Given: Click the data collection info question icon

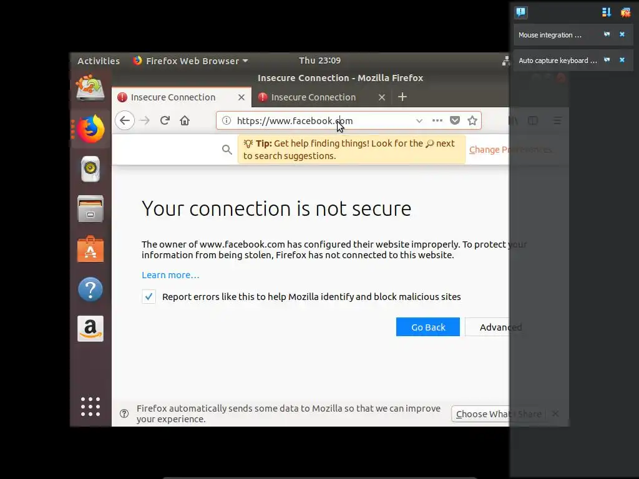Looking at the screenshot, I should (124, 414).
